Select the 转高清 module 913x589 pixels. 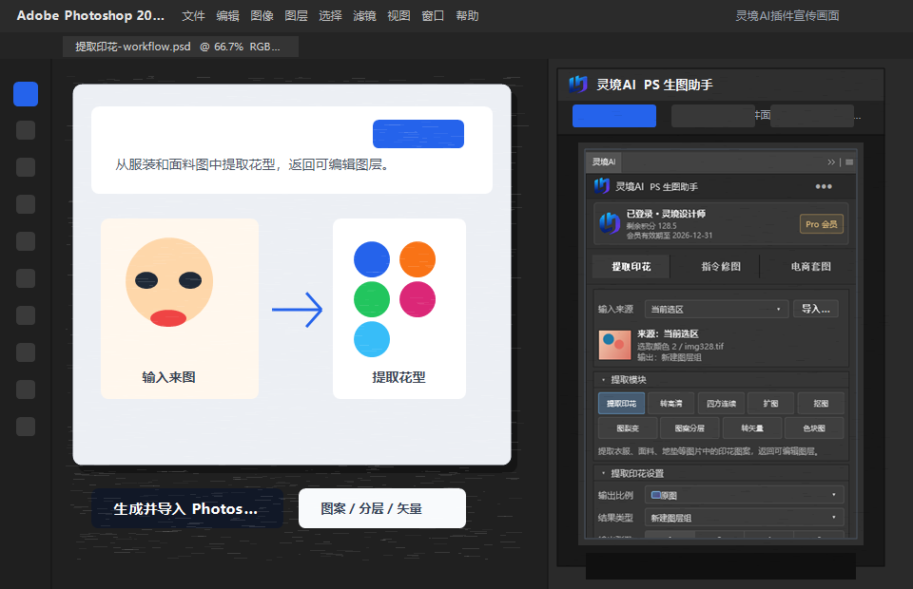tap(670, 404)
